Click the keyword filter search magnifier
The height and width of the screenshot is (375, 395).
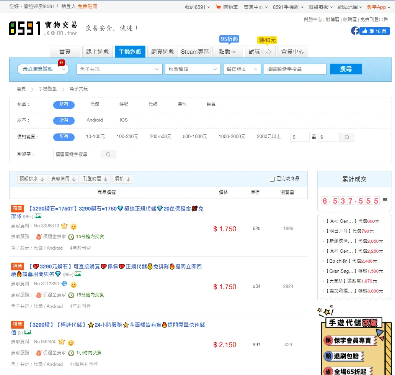point(108,155)
